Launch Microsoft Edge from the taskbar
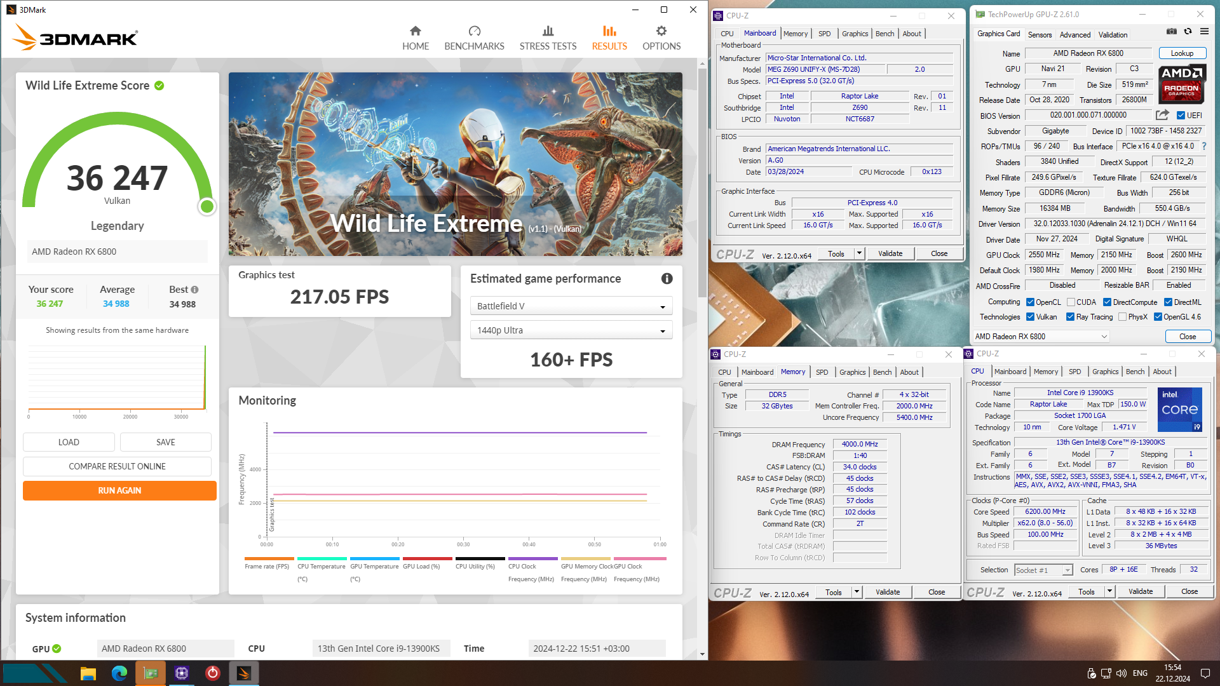 119,673
